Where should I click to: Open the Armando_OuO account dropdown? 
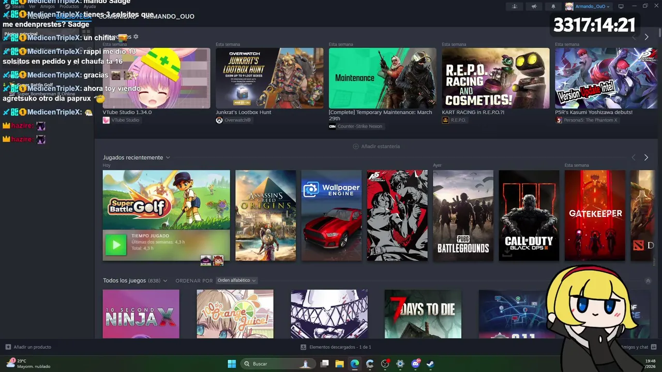pos(588,6)
